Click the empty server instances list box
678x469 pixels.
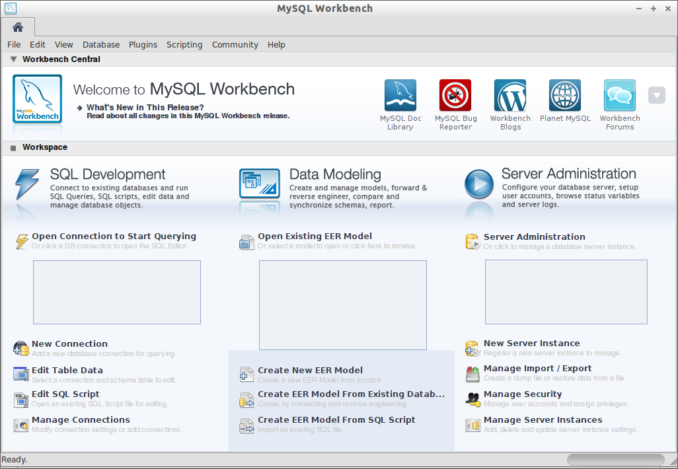click(566, 292)
